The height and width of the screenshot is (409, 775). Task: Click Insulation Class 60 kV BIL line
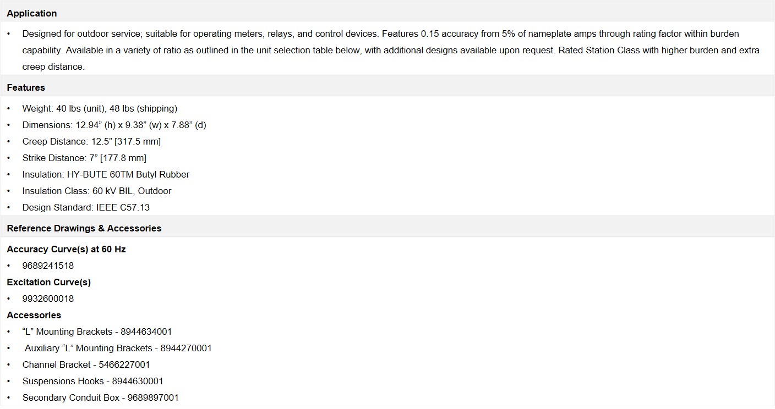pyautogui.click(x=97, y=191)
